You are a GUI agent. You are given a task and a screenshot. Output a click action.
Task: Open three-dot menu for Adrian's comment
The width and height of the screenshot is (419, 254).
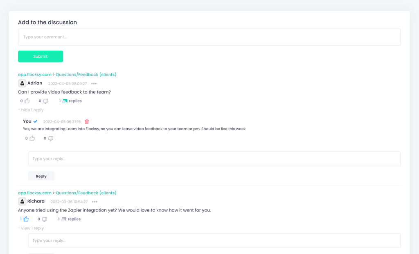tap(94, 84)
